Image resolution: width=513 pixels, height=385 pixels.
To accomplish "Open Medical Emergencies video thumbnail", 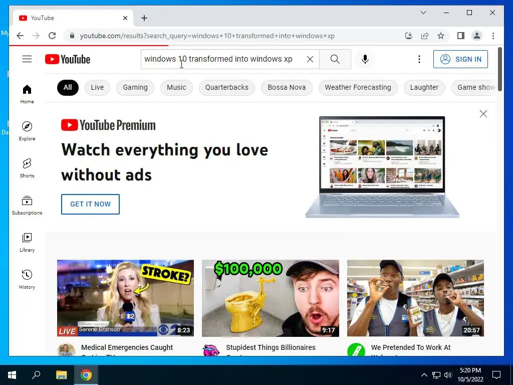I will point(125,298).
